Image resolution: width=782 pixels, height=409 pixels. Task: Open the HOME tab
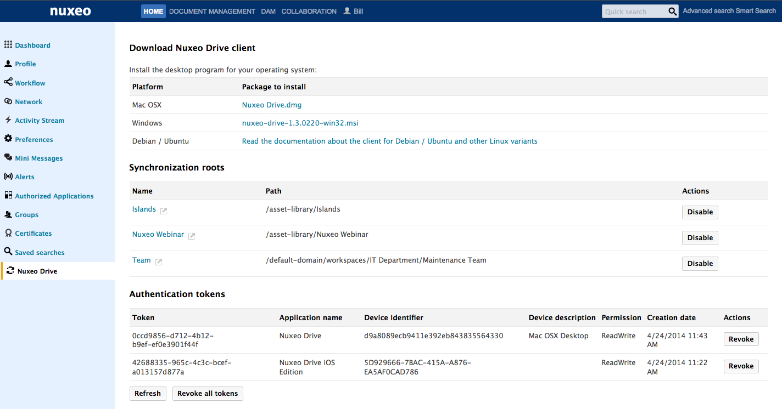[x=153, y=11]
